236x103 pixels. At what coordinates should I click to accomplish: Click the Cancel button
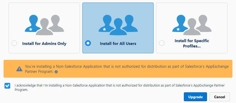pos(220,97)
